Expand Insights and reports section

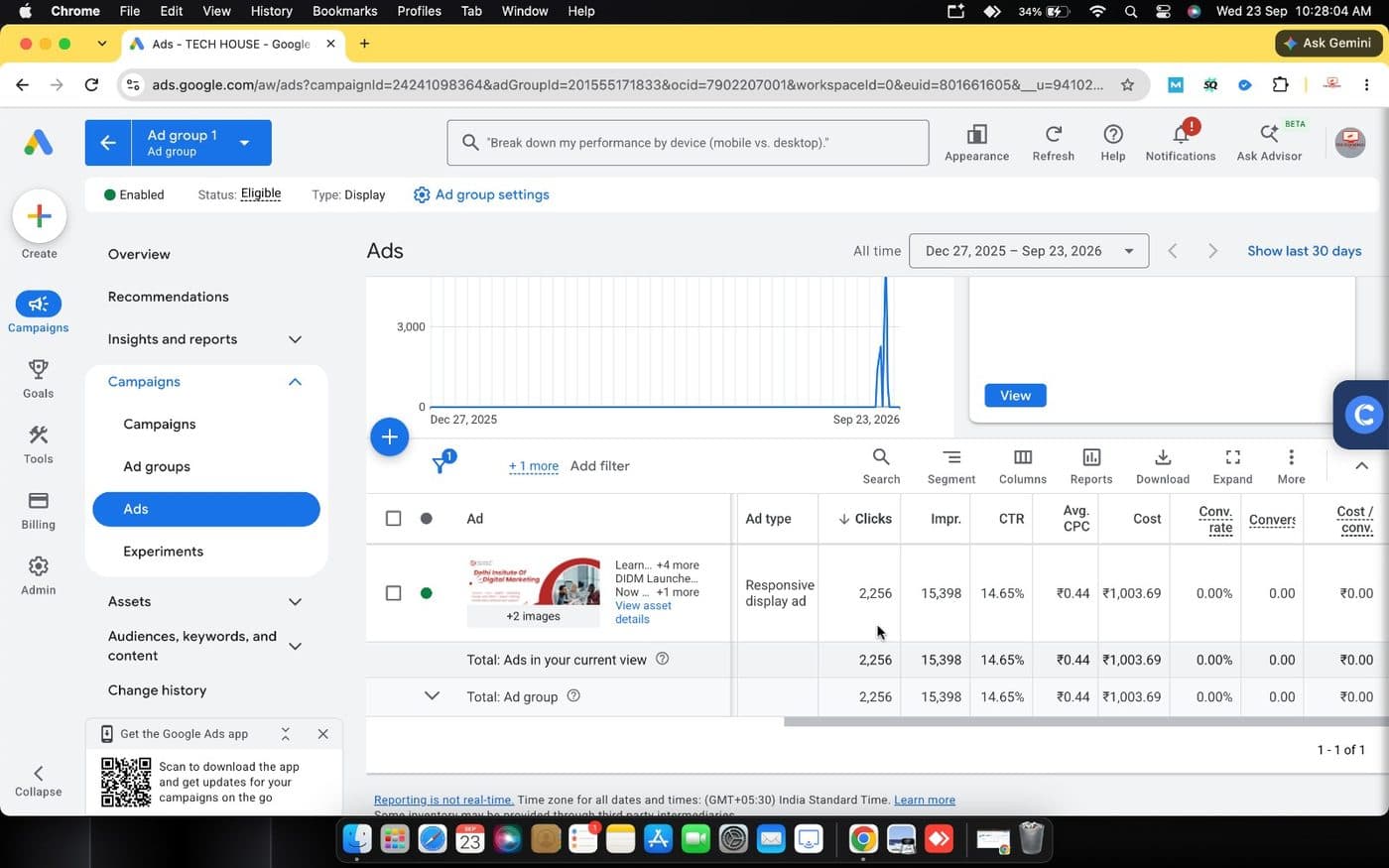click(x=295, y=339)
